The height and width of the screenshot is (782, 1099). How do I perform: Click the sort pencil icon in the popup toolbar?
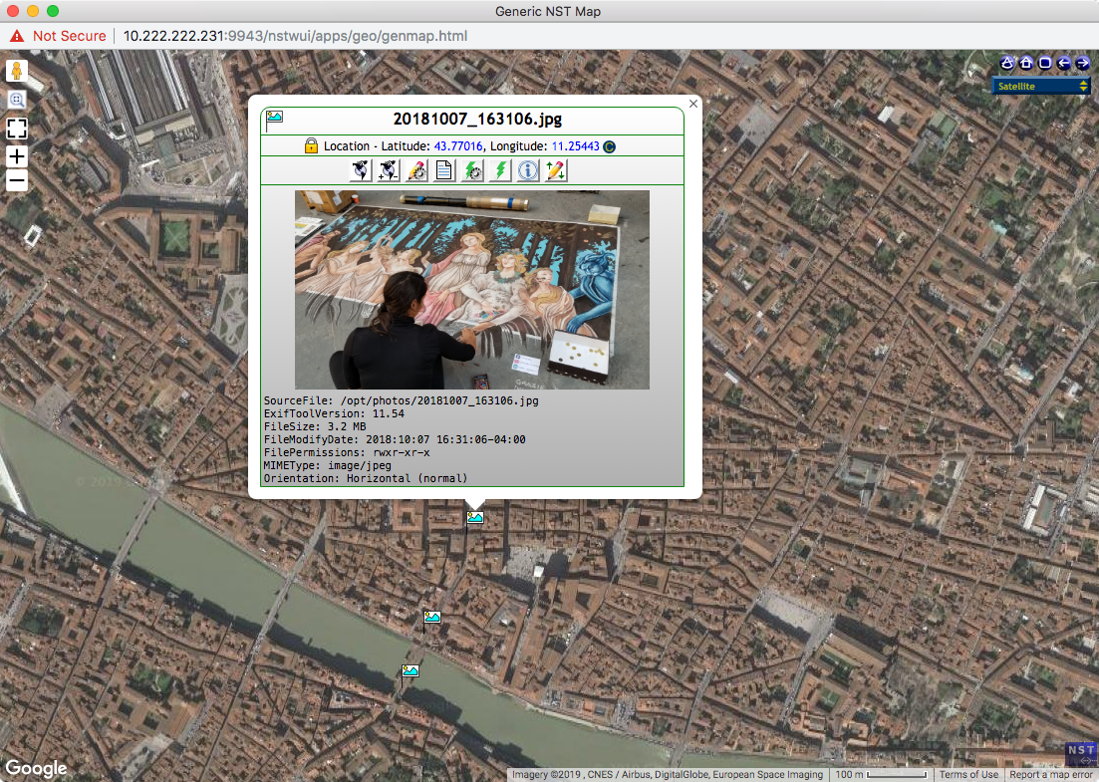pos(555,170)
